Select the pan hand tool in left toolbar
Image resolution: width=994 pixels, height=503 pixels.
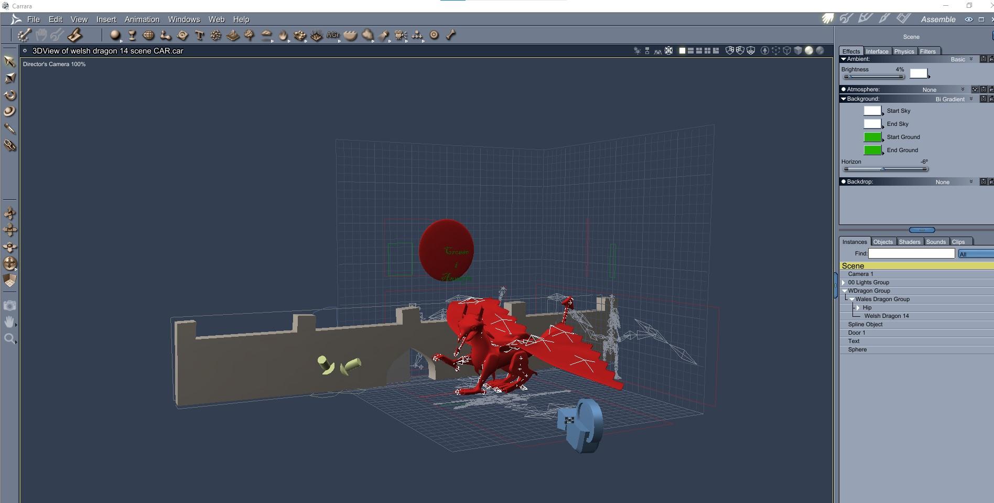(9, 322)
